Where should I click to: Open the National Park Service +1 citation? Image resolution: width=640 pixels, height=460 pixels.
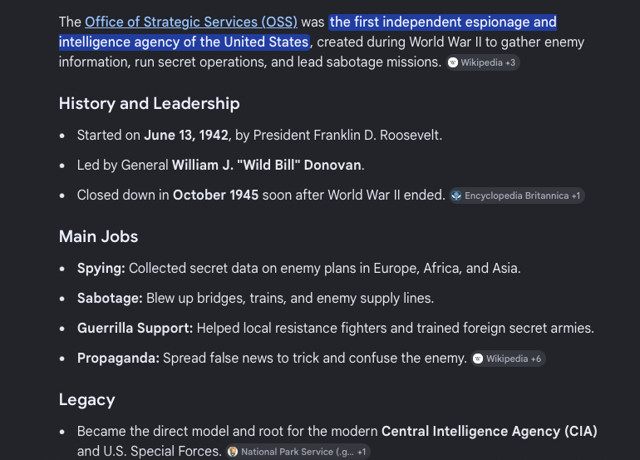click(298, 452)
